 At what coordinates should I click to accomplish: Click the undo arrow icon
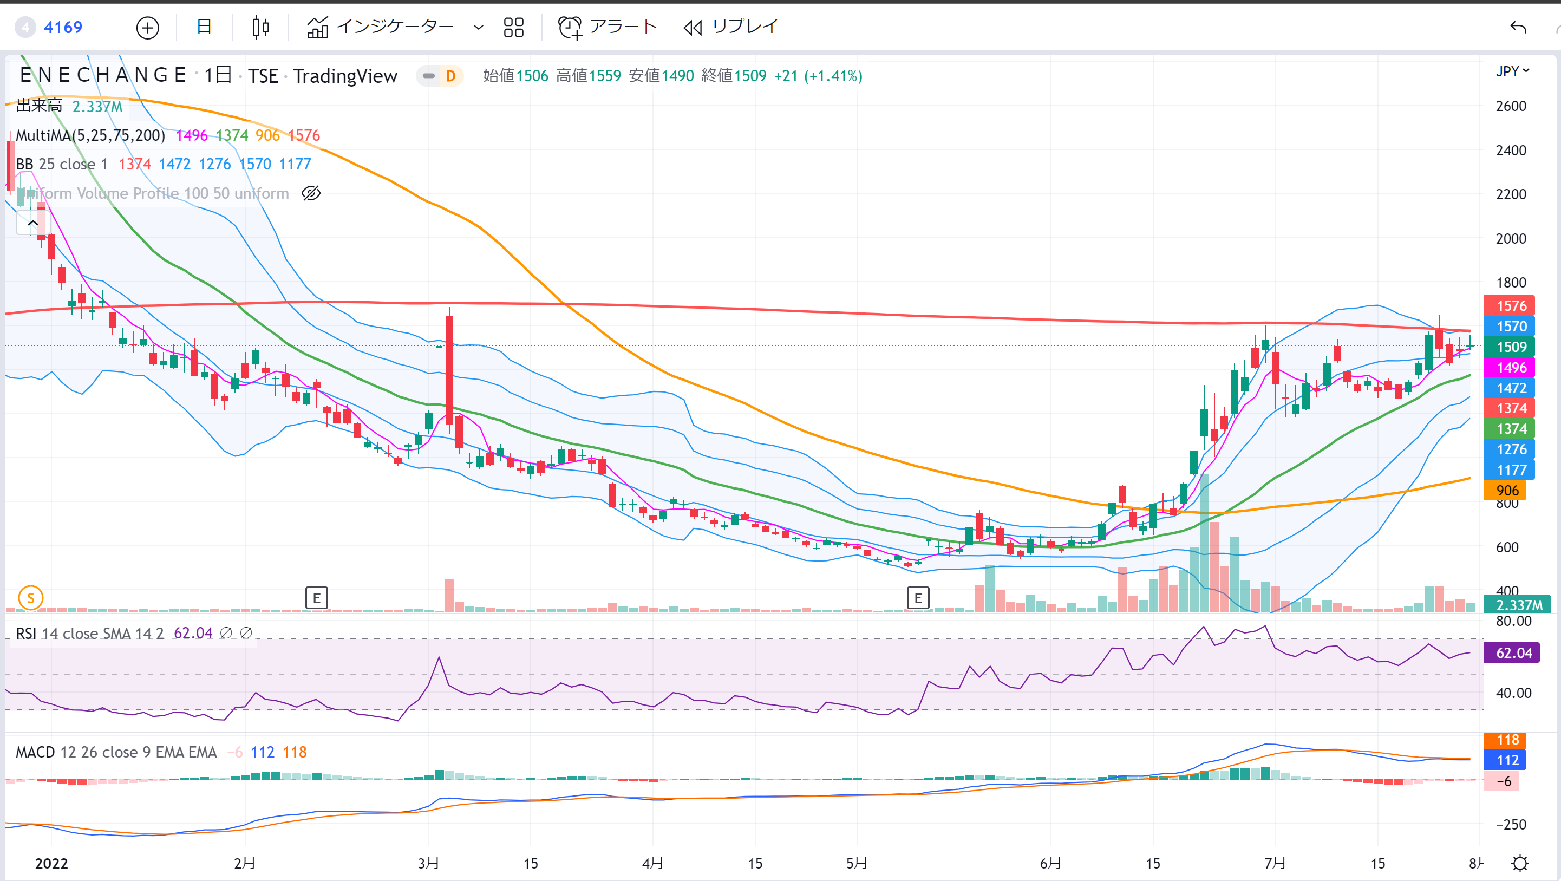(x=1518, y=27)
